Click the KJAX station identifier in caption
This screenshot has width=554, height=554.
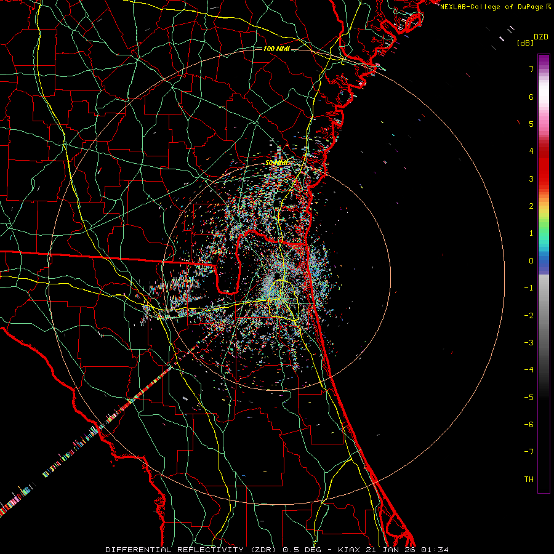[348, 550]
